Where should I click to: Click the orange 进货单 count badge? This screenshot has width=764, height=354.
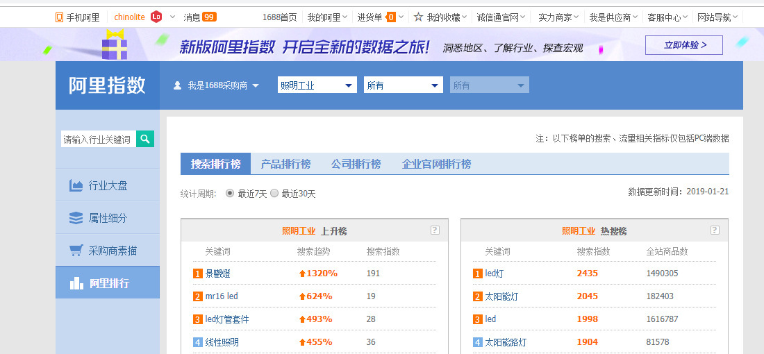(391, 17)
